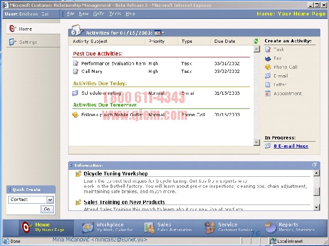Screen dimensions: 329x246
Task: Open the Quick Create Contact dropdown
Action: pyautogui.click(x=50, y=200)
